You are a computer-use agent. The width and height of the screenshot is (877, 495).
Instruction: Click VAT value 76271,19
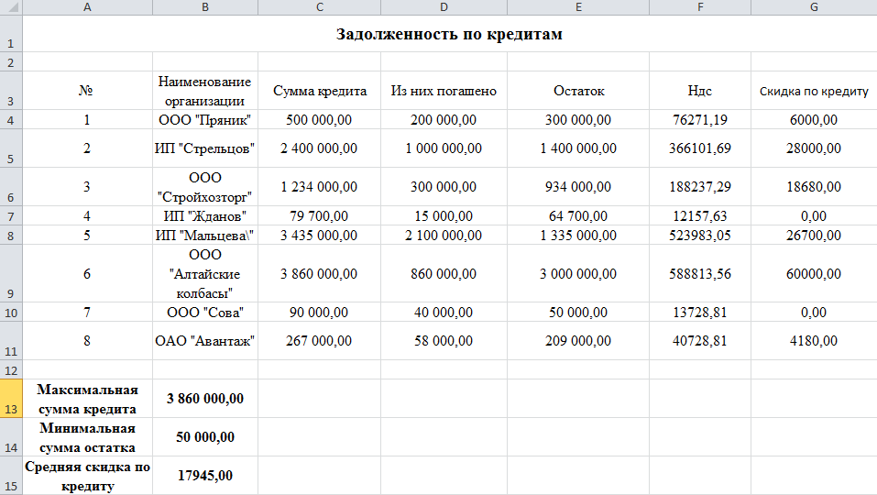tap(700, 120)
